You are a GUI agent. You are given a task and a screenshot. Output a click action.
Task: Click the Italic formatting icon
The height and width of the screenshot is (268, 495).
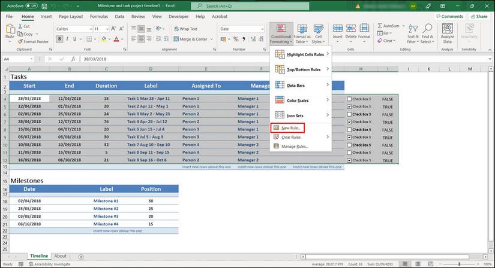pyautogui.click(x=67, y=39)
